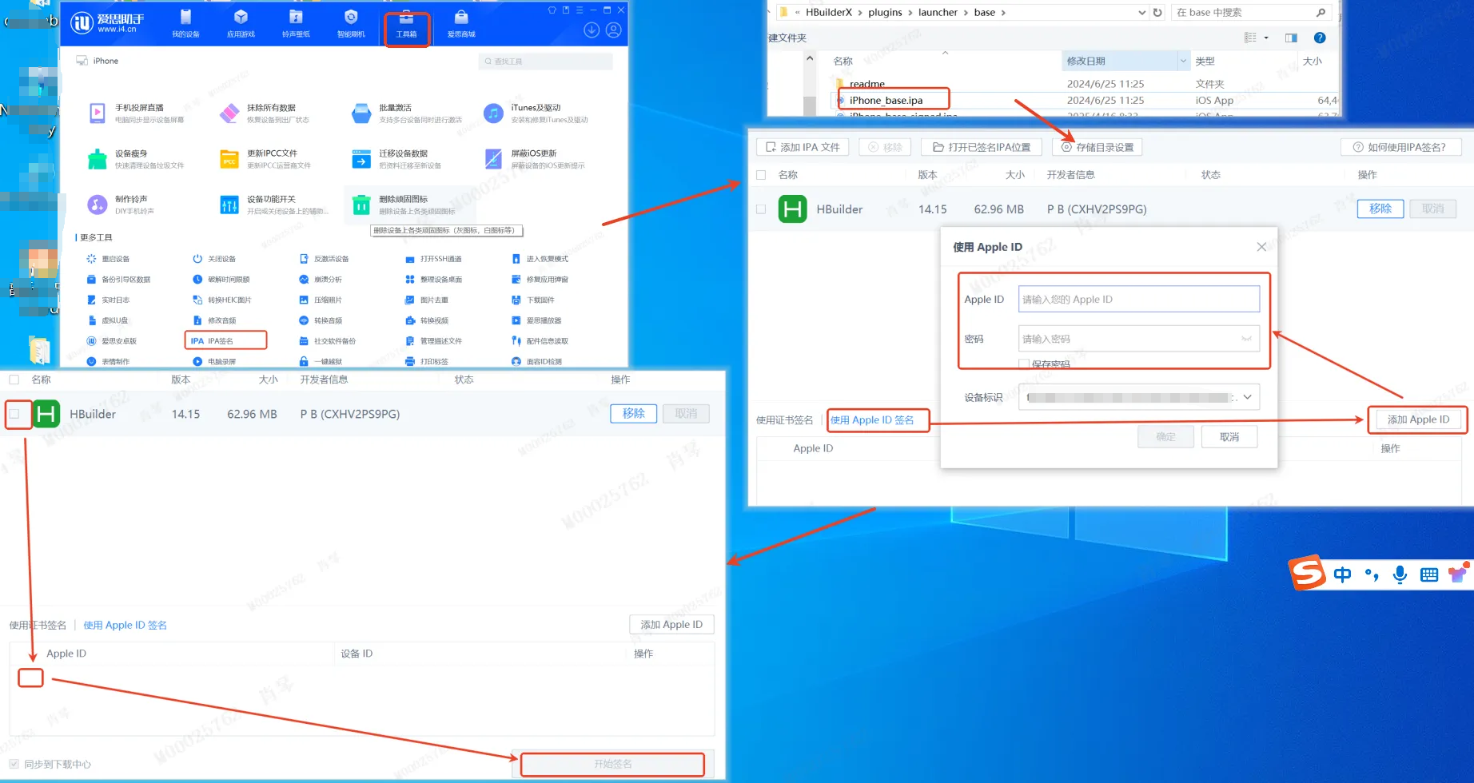1474x783 pixels.
Task: Switch to the 工具箱 toolbox tab
Action: [x=406, y=22]
